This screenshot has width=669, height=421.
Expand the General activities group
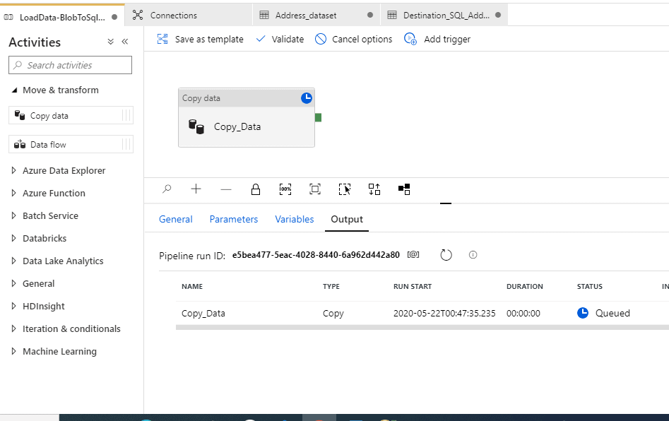[13, 283]
